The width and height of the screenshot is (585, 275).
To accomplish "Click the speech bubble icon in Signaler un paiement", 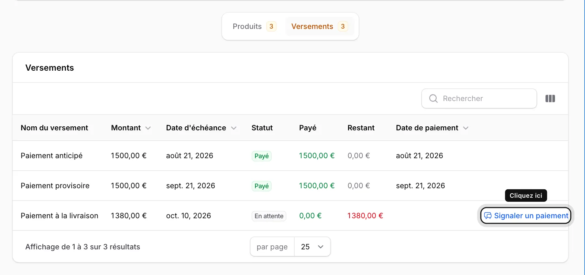I will pyautogui.click(x=488, y=216).
